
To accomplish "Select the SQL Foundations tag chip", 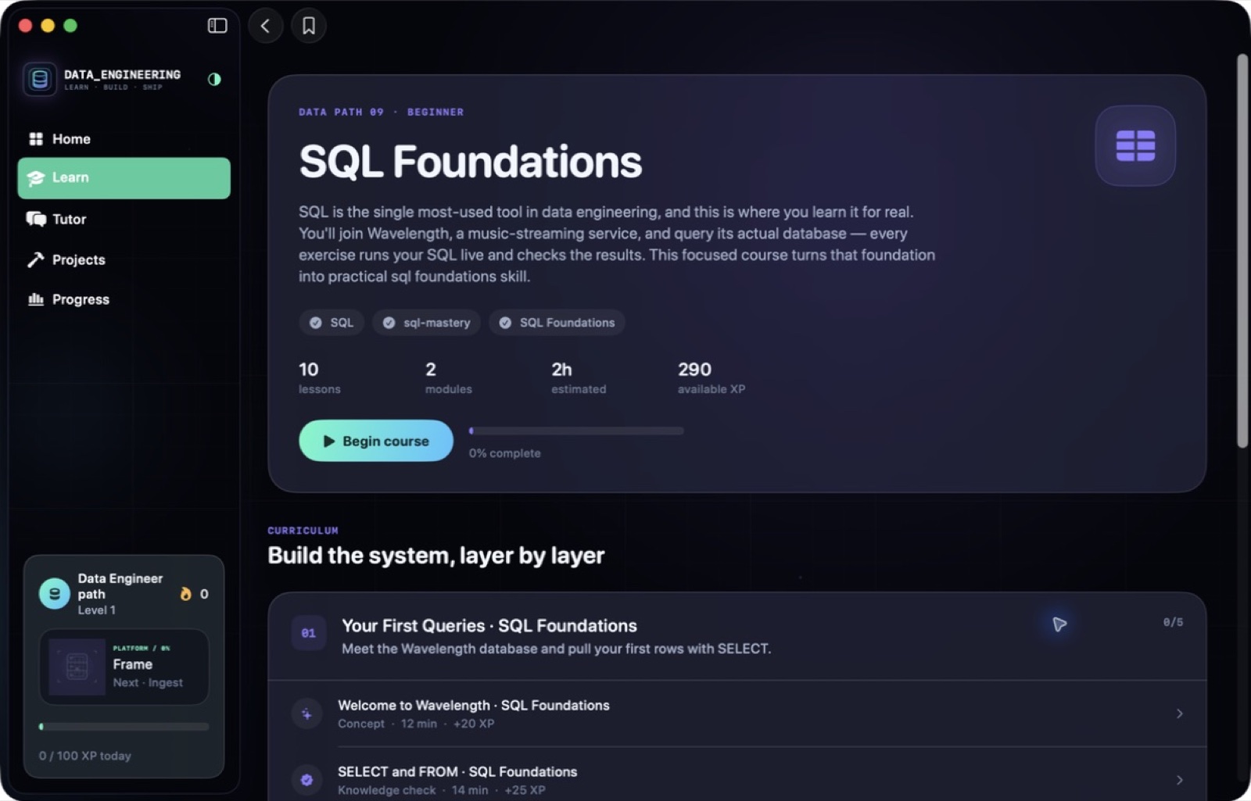I will [557, 323].
